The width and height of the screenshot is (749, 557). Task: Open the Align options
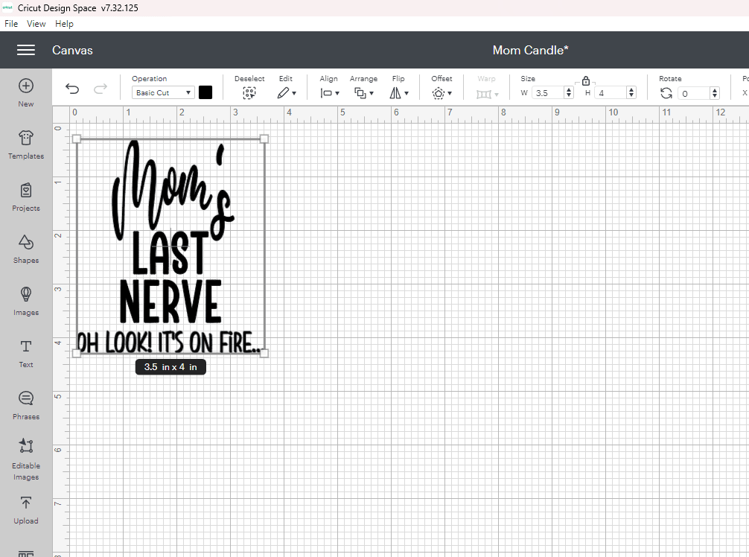[x=326, y=93]
